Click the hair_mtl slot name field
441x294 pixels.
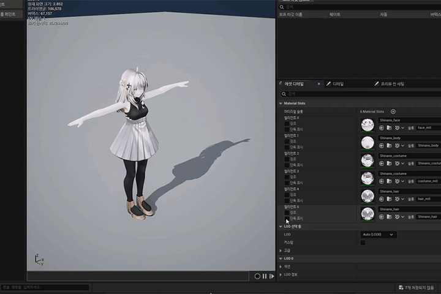tap(428, 199)
